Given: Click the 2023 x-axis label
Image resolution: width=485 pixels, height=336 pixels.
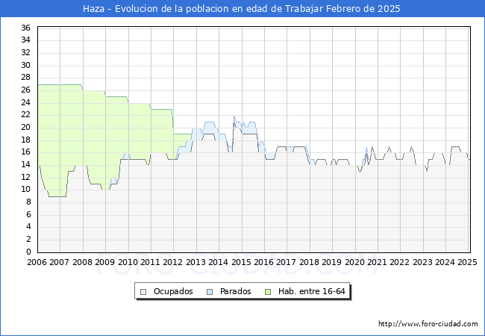Looking at the screenshot, I should 423,262.
